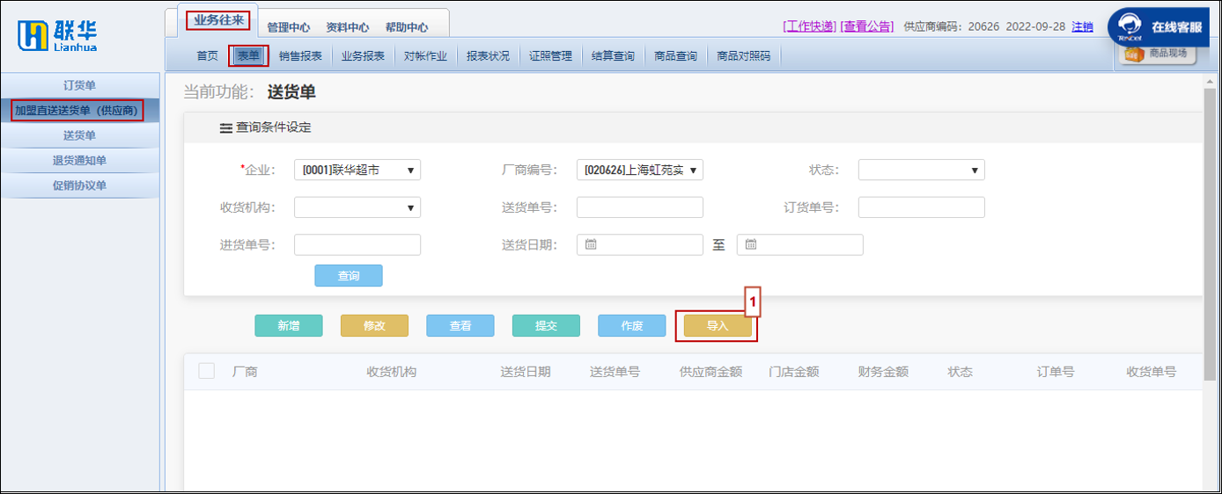The width and height of the screenshot is (1222, 494).
Task: Open the 对帐作业 menu item
Action: [426, 56]
